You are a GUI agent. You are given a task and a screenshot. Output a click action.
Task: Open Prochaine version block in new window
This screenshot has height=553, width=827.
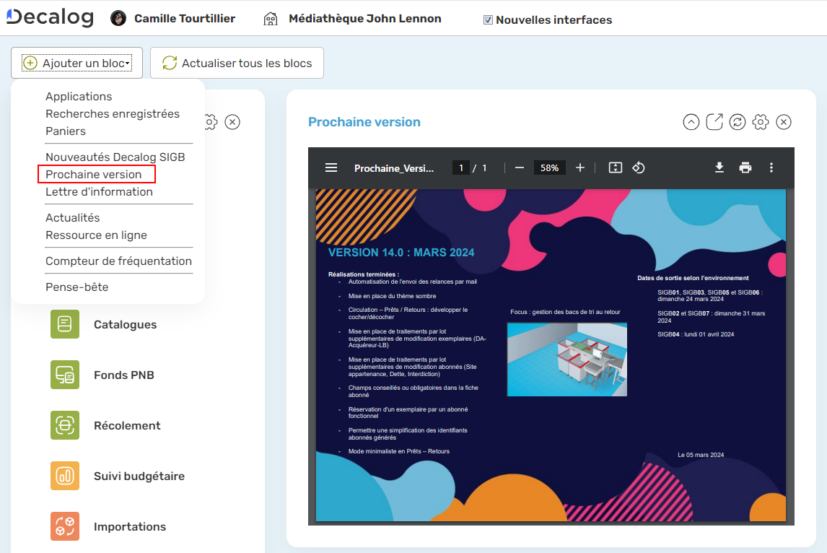click(714, 122)
